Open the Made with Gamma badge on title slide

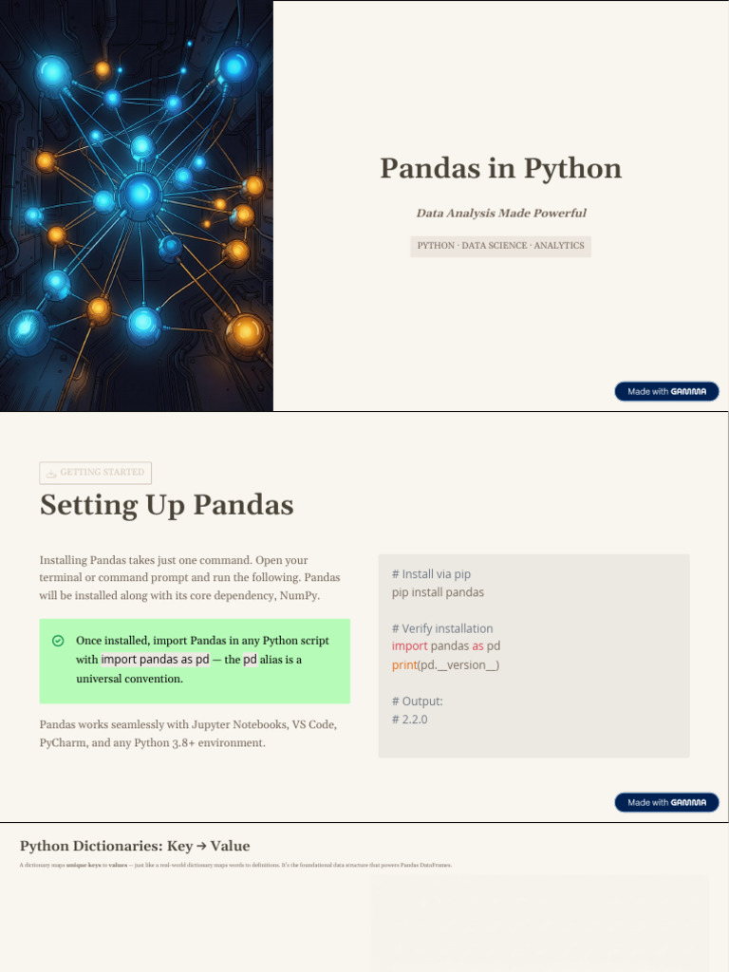pos(666,391)
